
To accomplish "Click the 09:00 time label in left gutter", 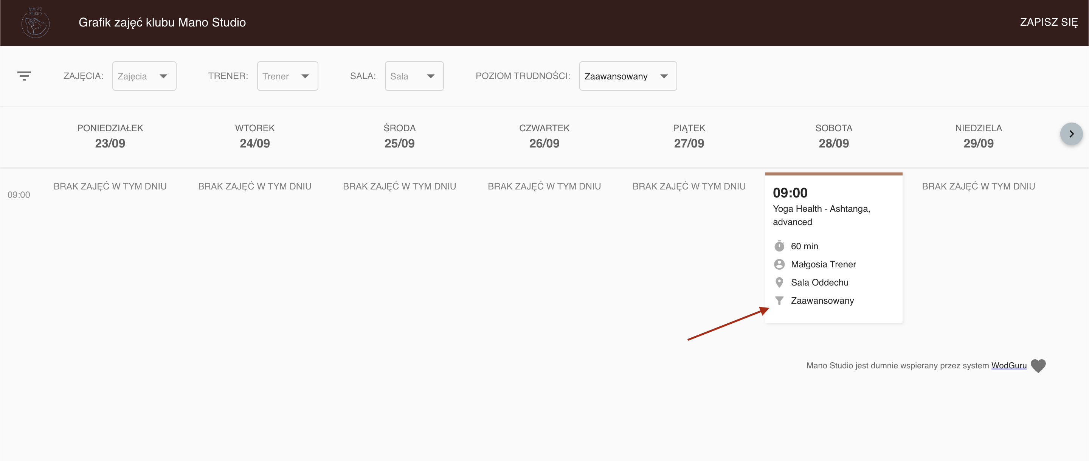I will click(x=19, y=195).
